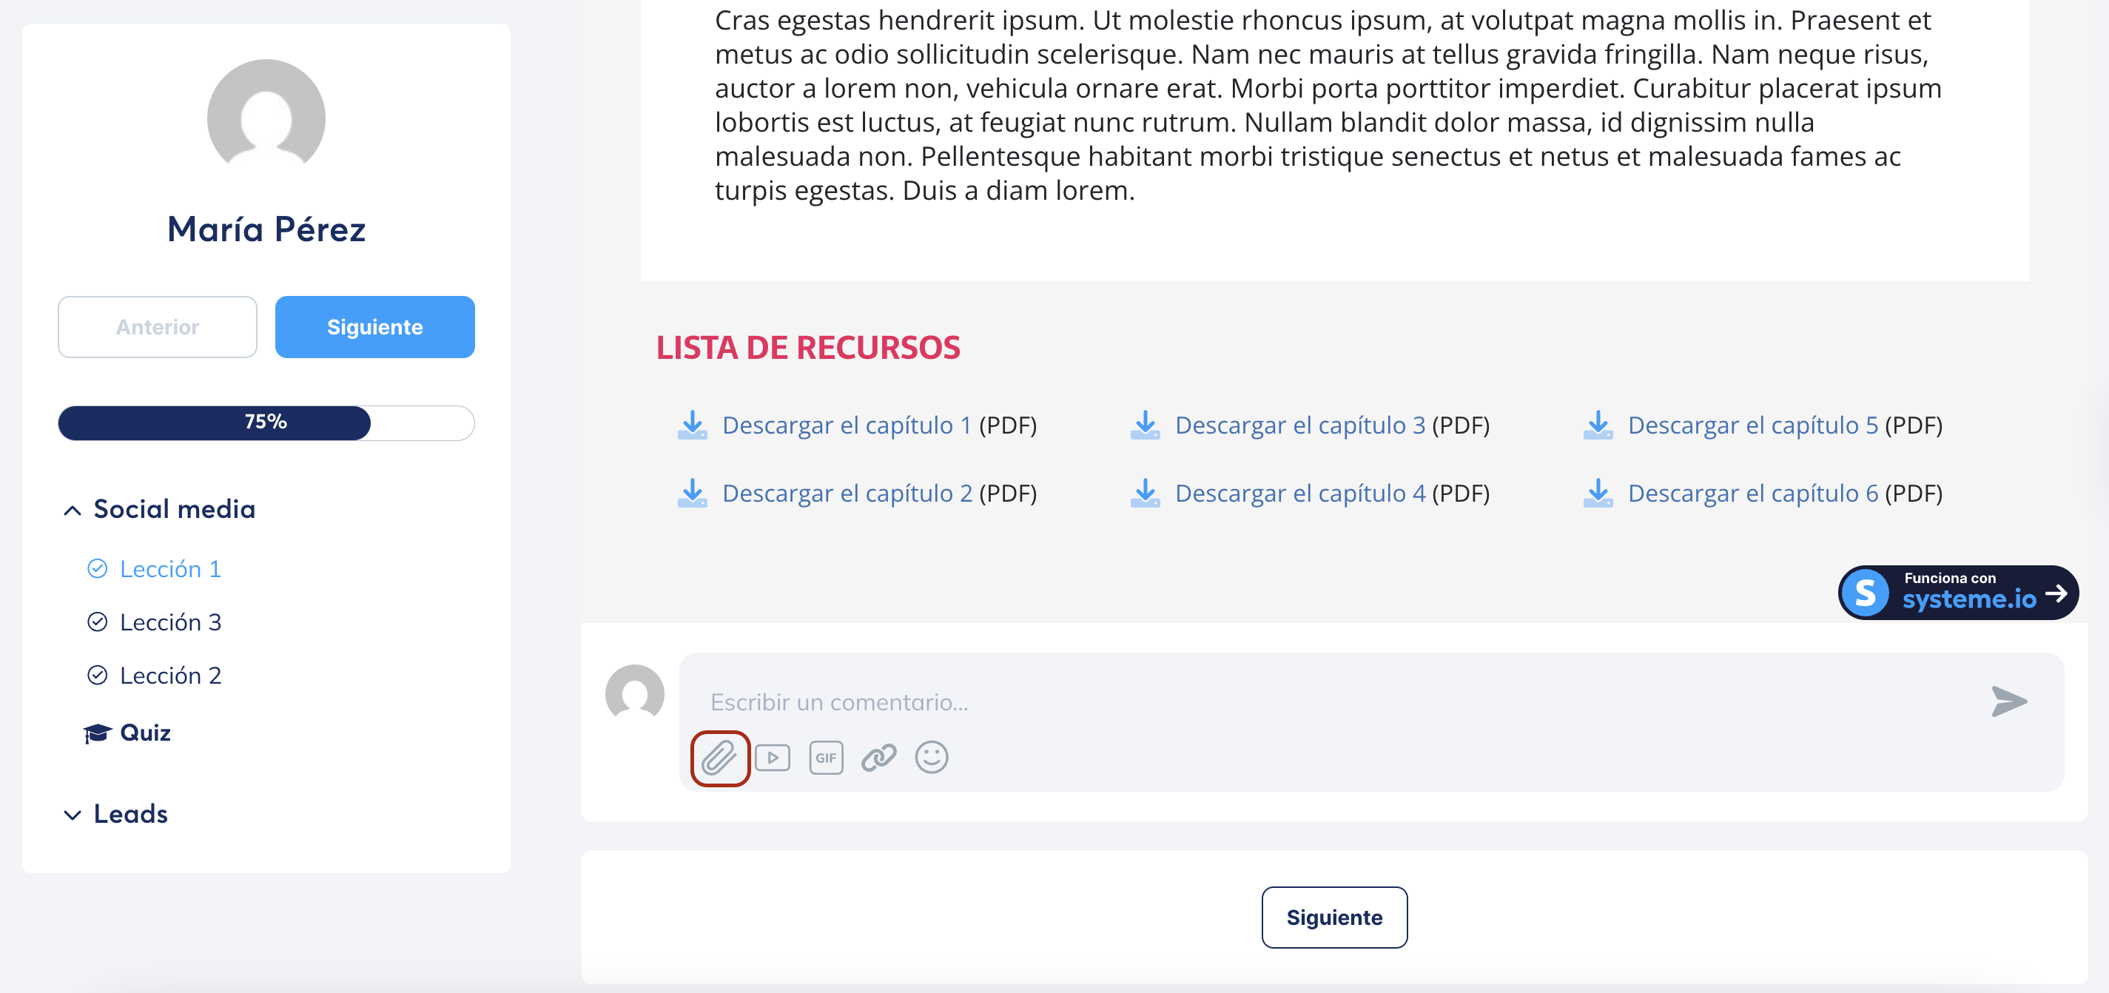Expand the Leads section
Image resolution: width=2109 pixels, height=993 pixels.
tap(72, 815)
